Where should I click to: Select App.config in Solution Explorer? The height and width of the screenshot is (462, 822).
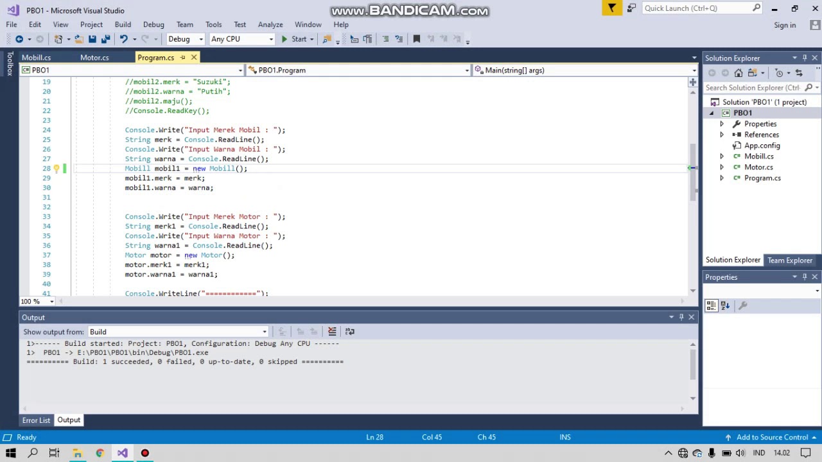762,146
